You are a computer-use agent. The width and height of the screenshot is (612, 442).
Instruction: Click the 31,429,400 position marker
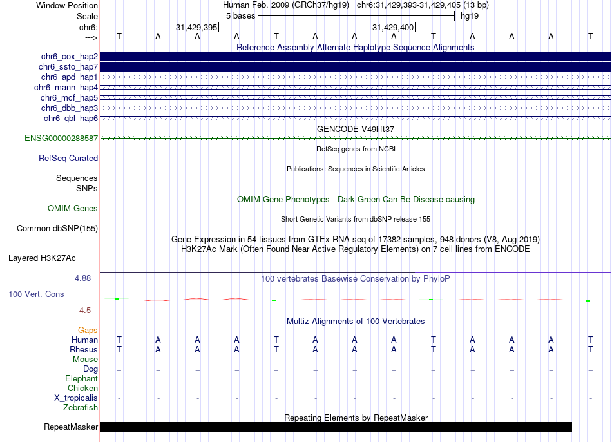click(x=393, y=27)
